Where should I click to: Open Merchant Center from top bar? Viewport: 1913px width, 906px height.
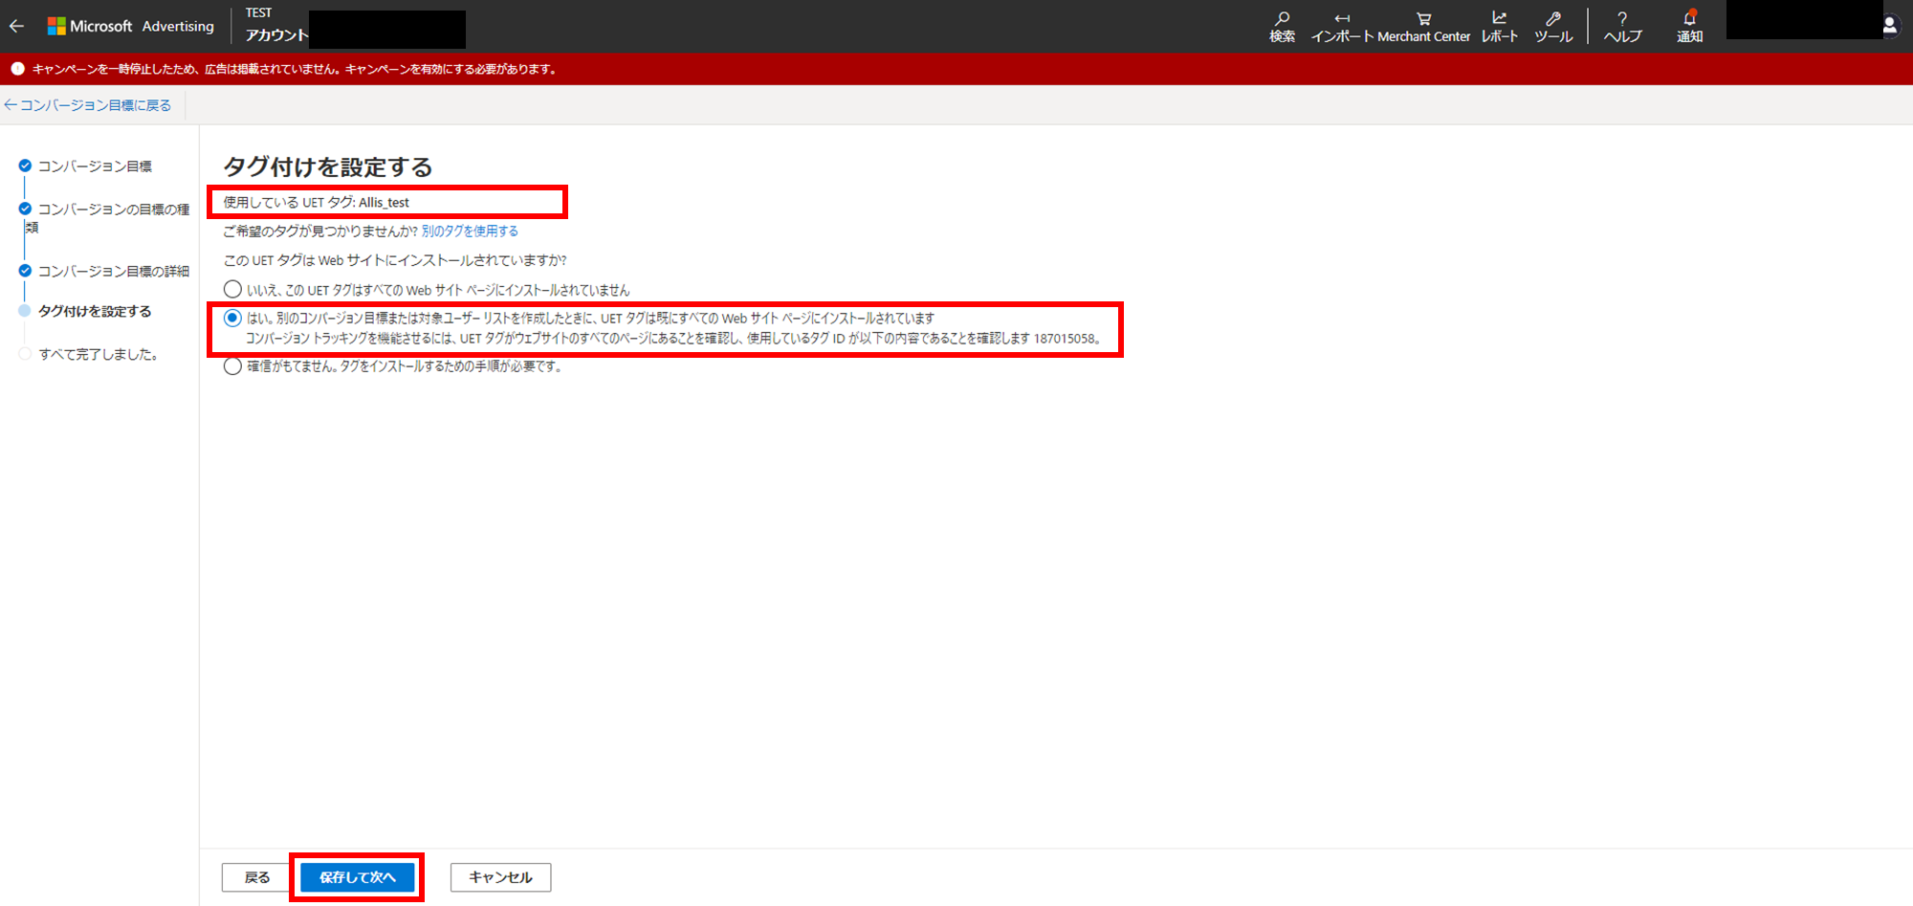point(1423,27)
